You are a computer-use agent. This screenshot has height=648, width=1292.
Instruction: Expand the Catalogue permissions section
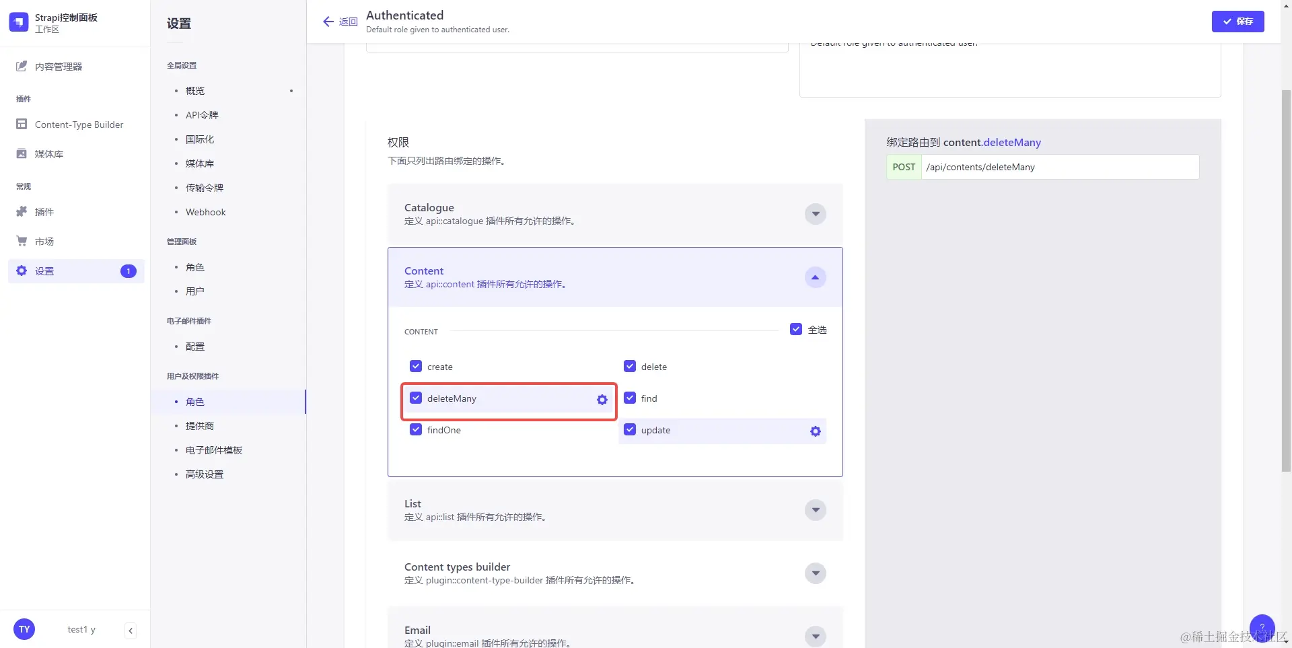816,214
